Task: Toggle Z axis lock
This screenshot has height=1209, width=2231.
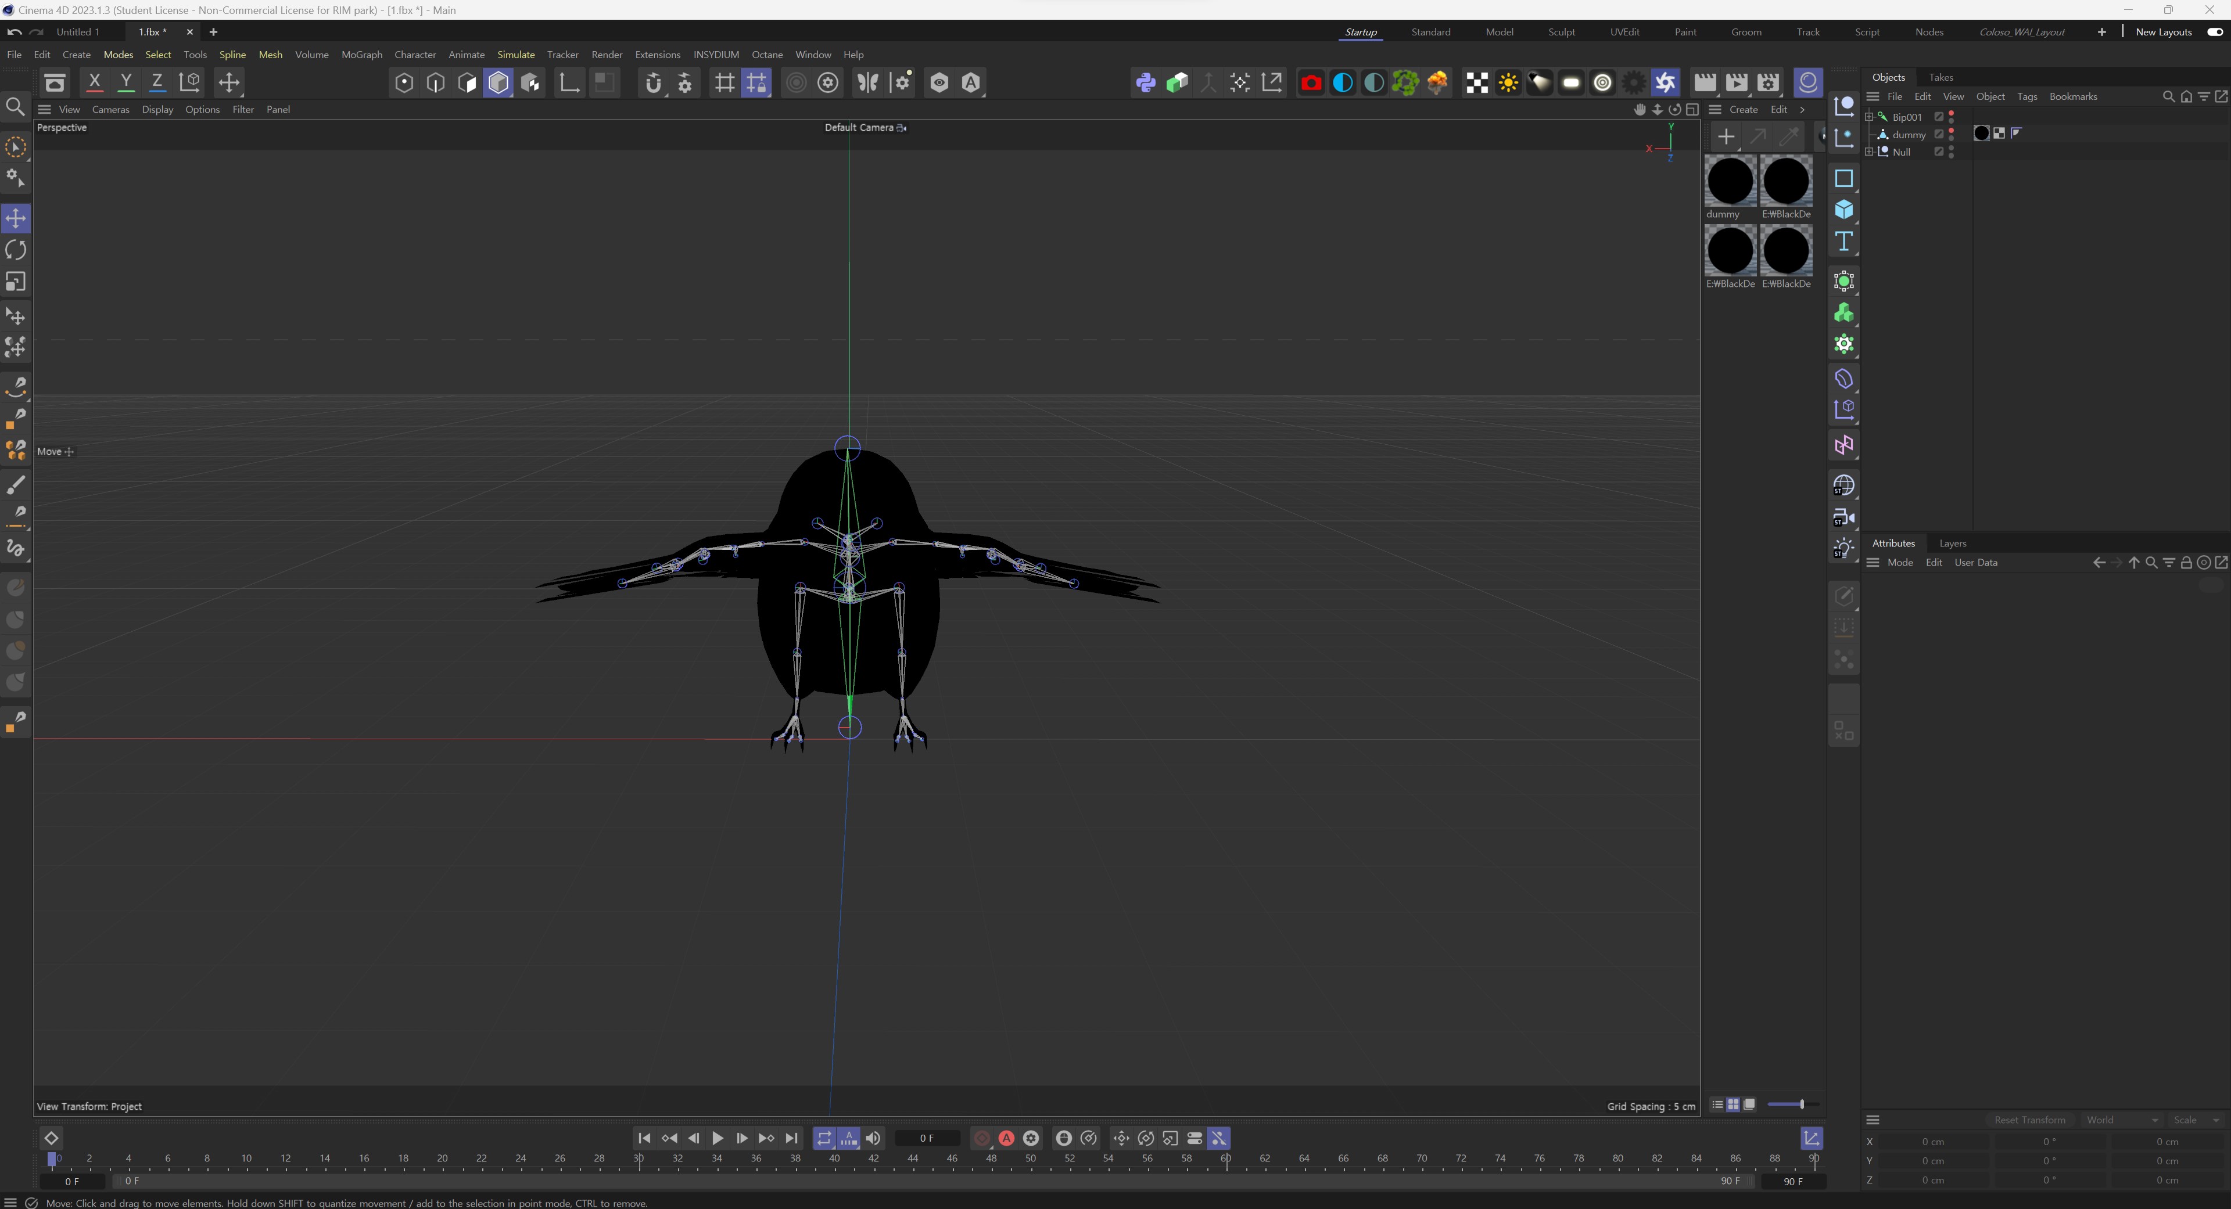Action: point(157,83)
